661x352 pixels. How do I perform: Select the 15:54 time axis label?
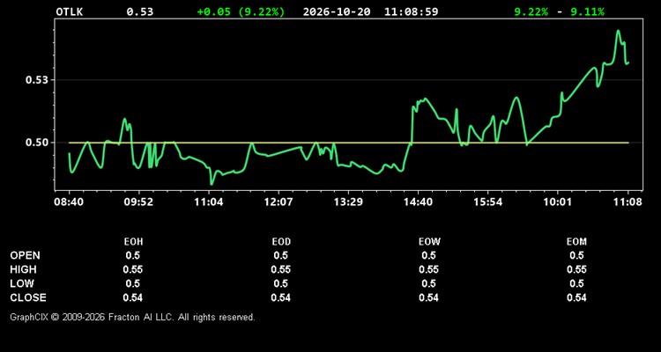tap(488, 202)
